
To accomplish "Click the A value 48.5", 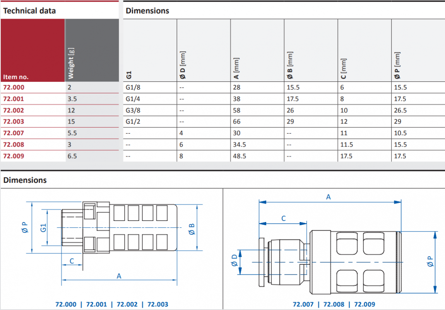I will click(240, 156).
